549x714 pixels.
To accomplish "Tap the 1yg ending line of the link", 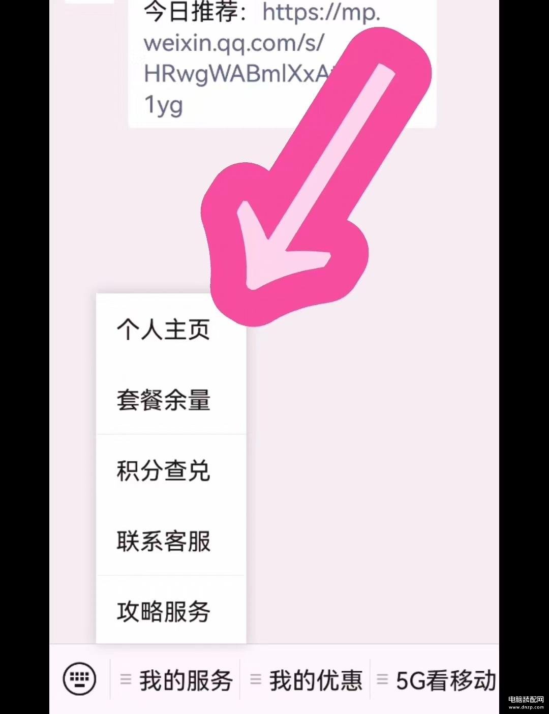I will click(x=163, y=106).
